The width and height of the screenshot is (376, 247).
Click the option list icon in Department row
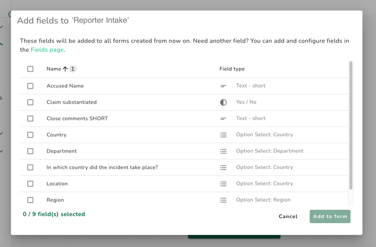coord(223,151)
